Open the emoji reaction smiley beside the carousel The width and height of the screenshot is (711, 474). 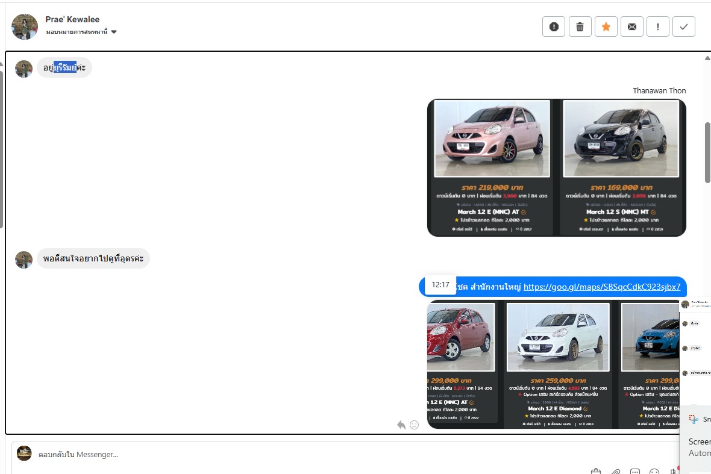415,425
